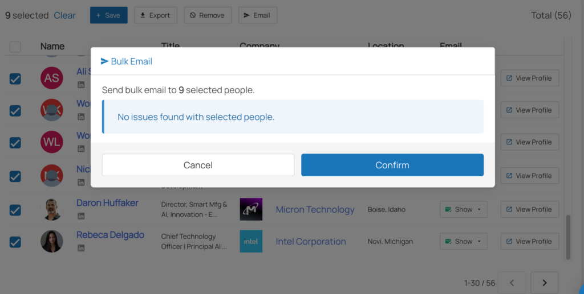This screenshot has height=294, width=584.
Task: Click the WL avatar icon
Action: (52, 142)
